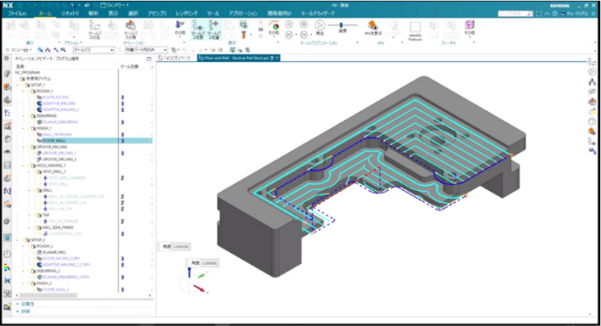Switch to the ジオメトリ ribbon tab
This screenshot has height=326, width=601.
(70, 13)
